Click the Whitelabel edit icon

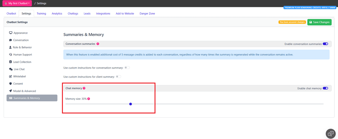pyautogui.click(x=10, y=77)
